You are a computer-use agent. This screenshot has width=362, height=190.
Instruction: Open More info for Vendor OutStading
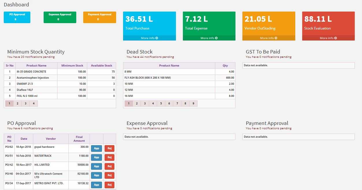[x=268, y=38]
